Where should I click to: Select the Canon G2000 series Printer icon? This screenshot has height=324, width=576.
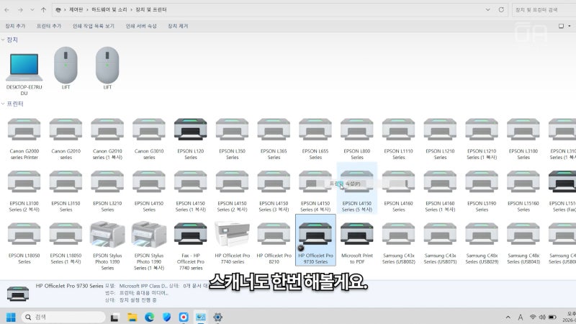(24, 138)
